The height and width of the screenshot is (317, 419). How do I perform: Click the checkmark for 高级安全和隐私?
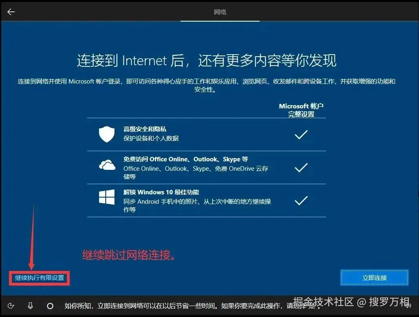[x=301, y=133]
